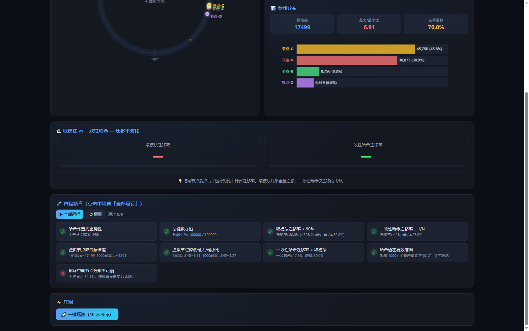Run the 总键数守恒 assertion card
This screenshot has width=529, height=331.
coord(210,231)
